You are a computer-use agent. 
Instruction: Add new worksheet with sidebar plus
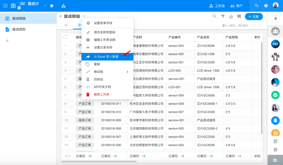7,41
